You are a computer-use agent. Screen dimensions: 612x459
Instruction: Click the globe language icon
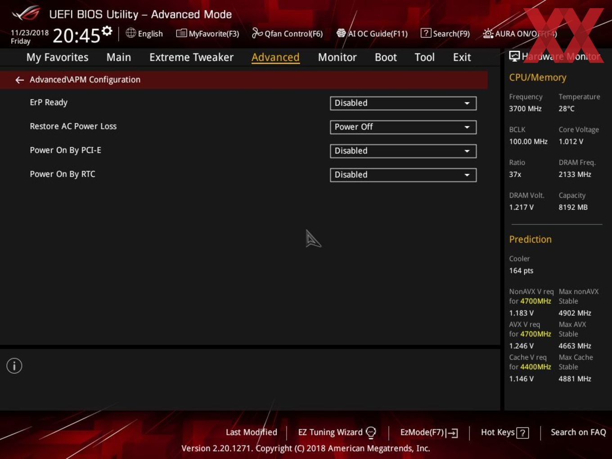coord(130,33)
